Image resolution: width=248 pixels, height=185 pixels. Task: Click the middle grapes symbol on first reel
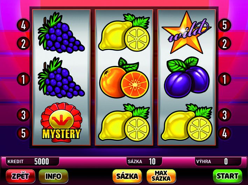(x=61, y=78)
